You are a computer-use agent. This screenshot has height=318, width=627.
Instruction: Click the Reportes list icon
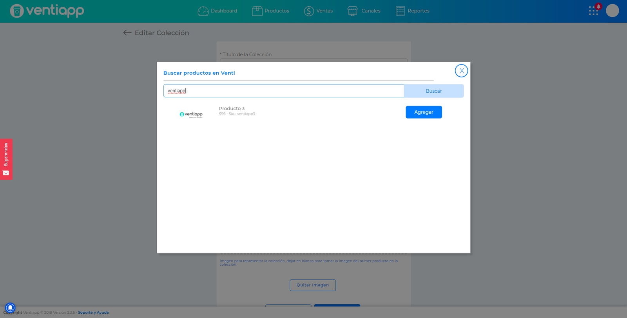400,11
